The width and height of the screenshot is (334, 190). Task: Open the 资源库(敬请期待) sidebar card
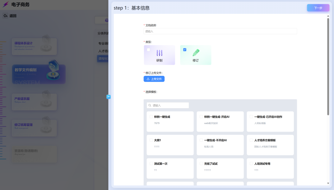point(34,154)
